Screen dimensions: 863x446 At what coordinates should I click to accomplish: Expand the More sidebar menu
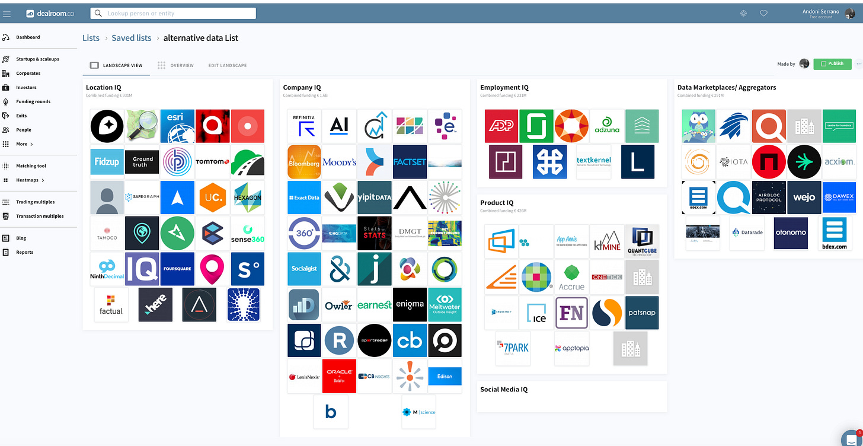click(24, 144)
